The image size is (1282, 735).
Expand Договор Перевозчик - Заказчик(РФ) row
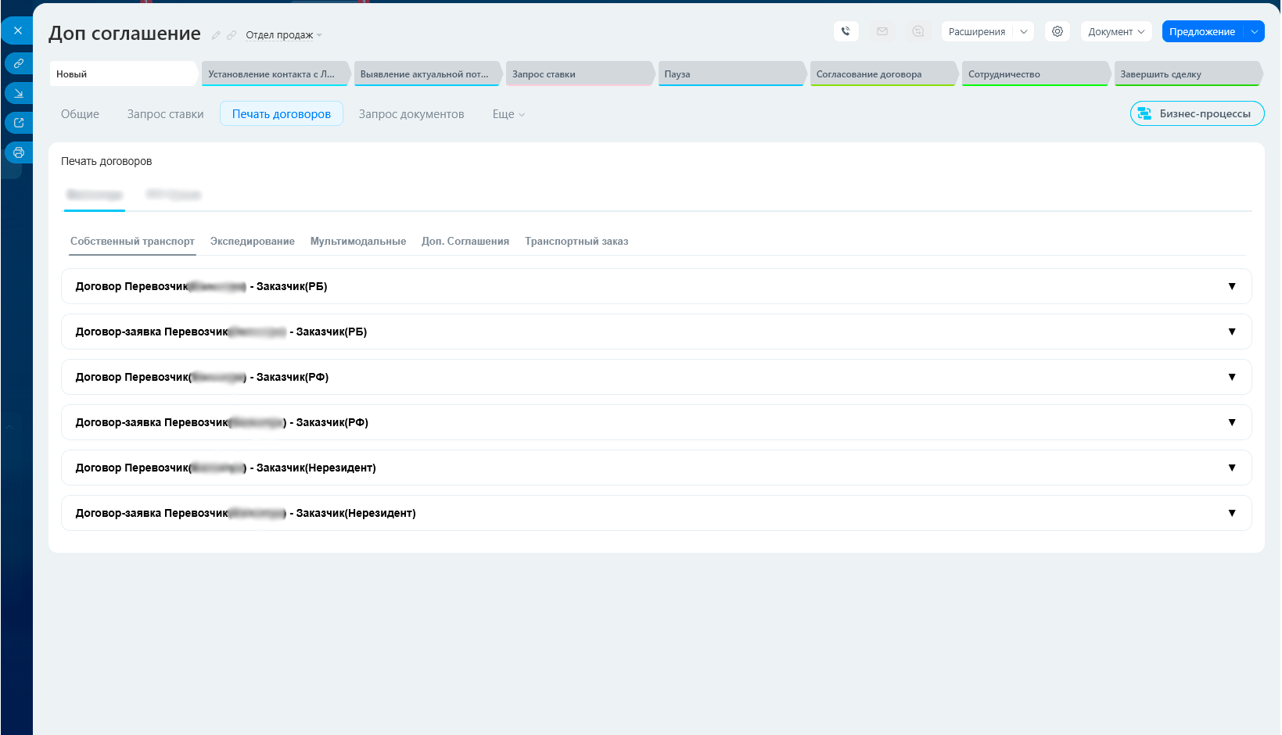656,377
